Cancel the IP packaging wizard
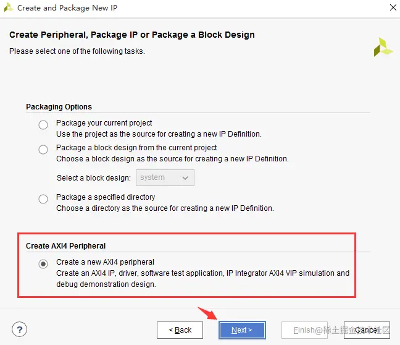This screenshot has width=400, height=345. click(x=367, y=330)
